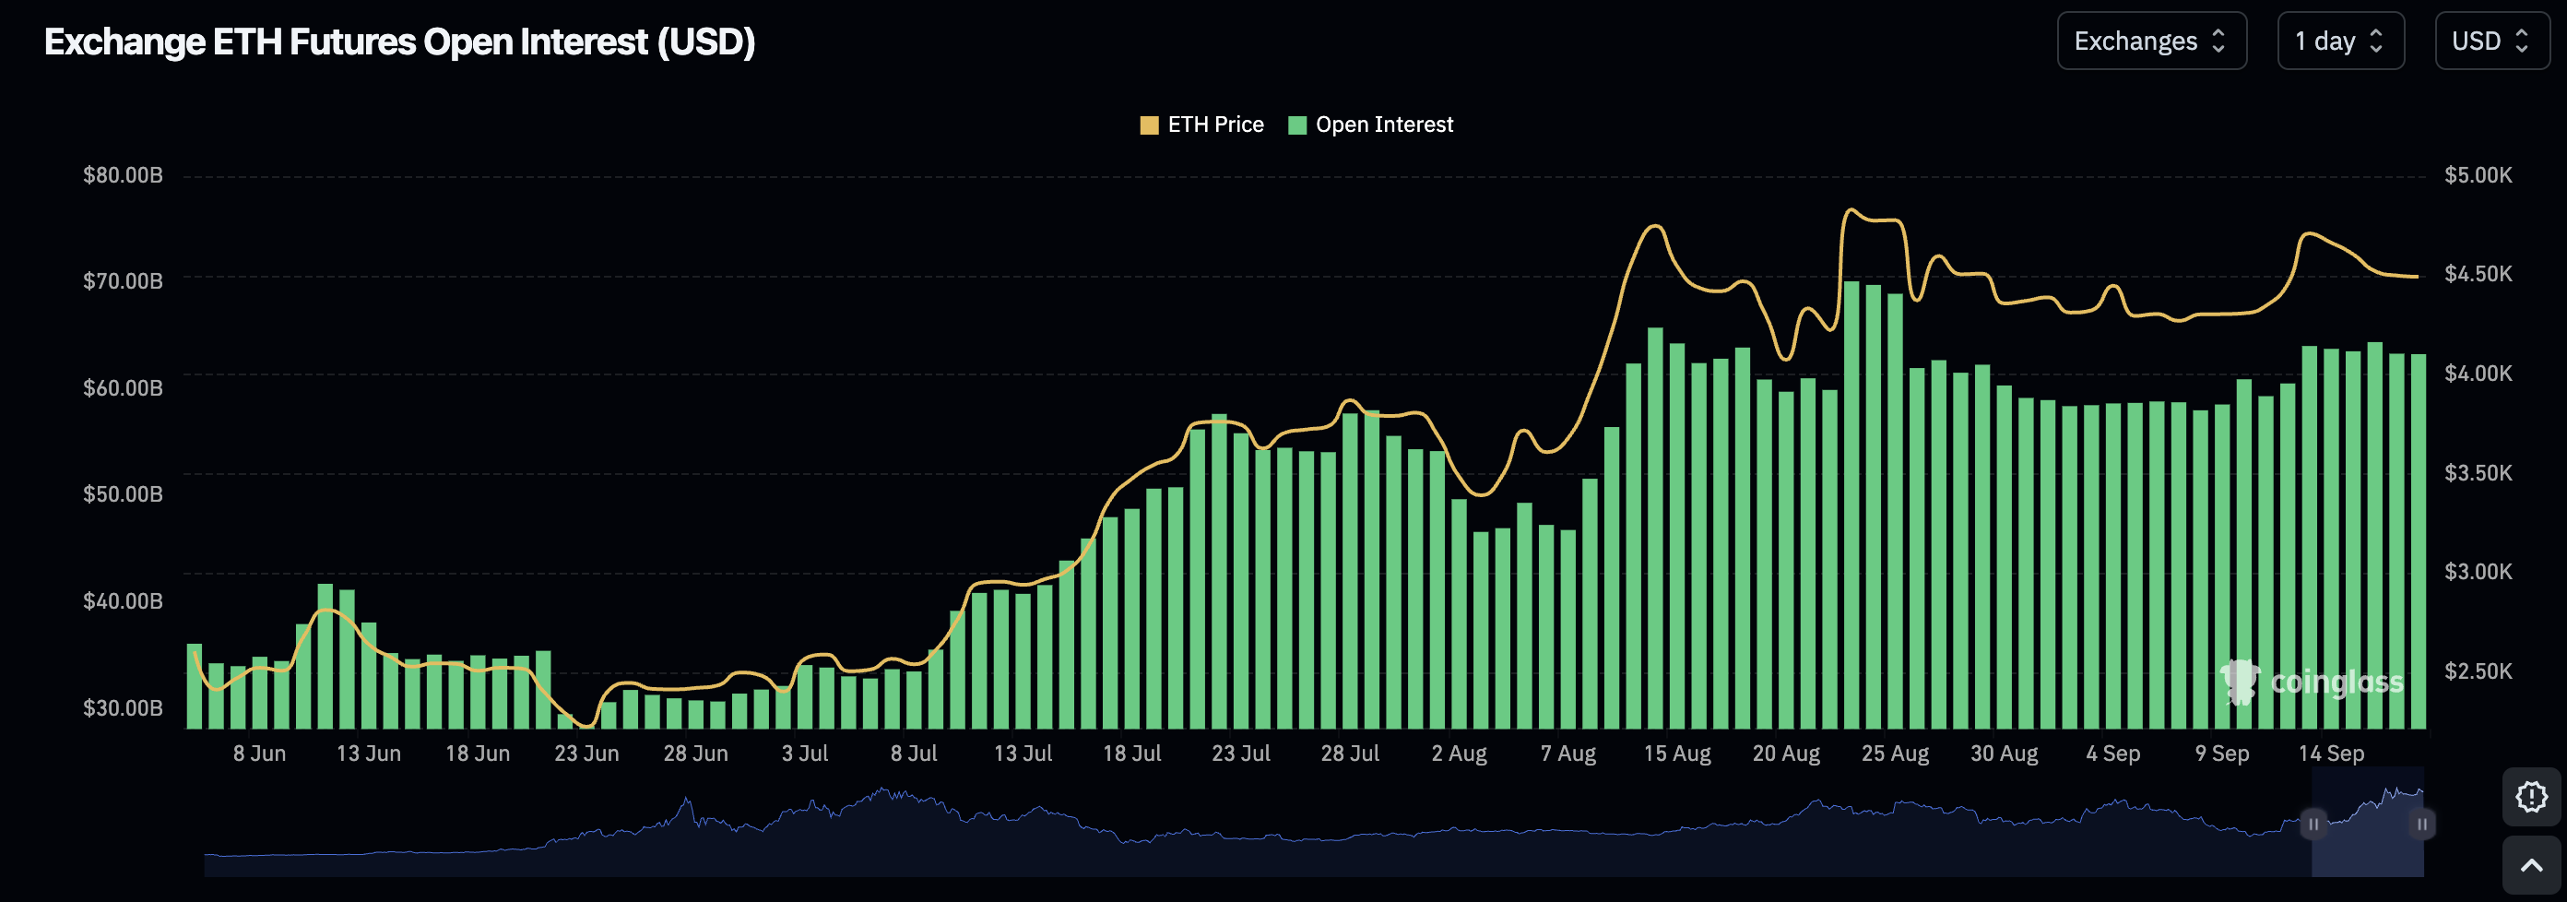
Task: Click the chart title Exchange ETH Futures Open Interest
Action: tap(399, 42)
